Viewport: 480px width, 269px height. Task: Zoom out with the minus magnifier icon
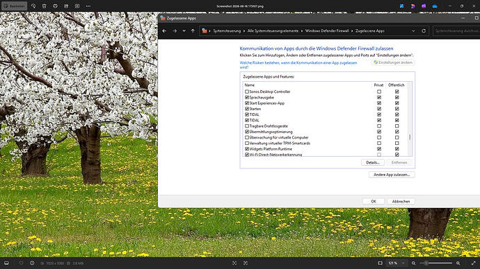414,263
